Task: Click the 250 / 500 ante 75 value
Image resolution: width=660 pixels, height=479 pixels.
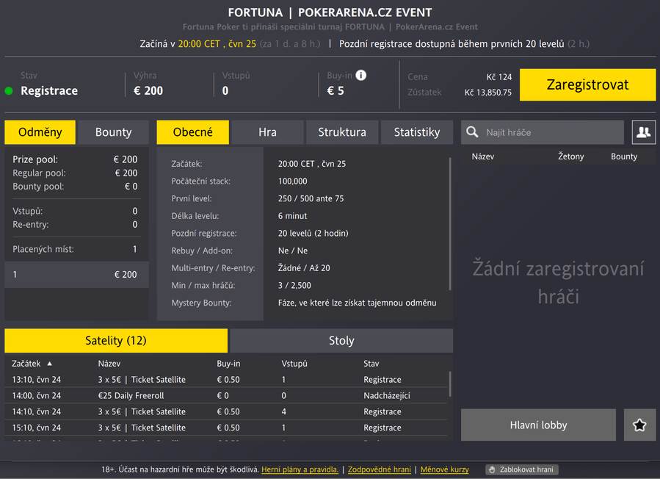Action: tap(311, 198)
